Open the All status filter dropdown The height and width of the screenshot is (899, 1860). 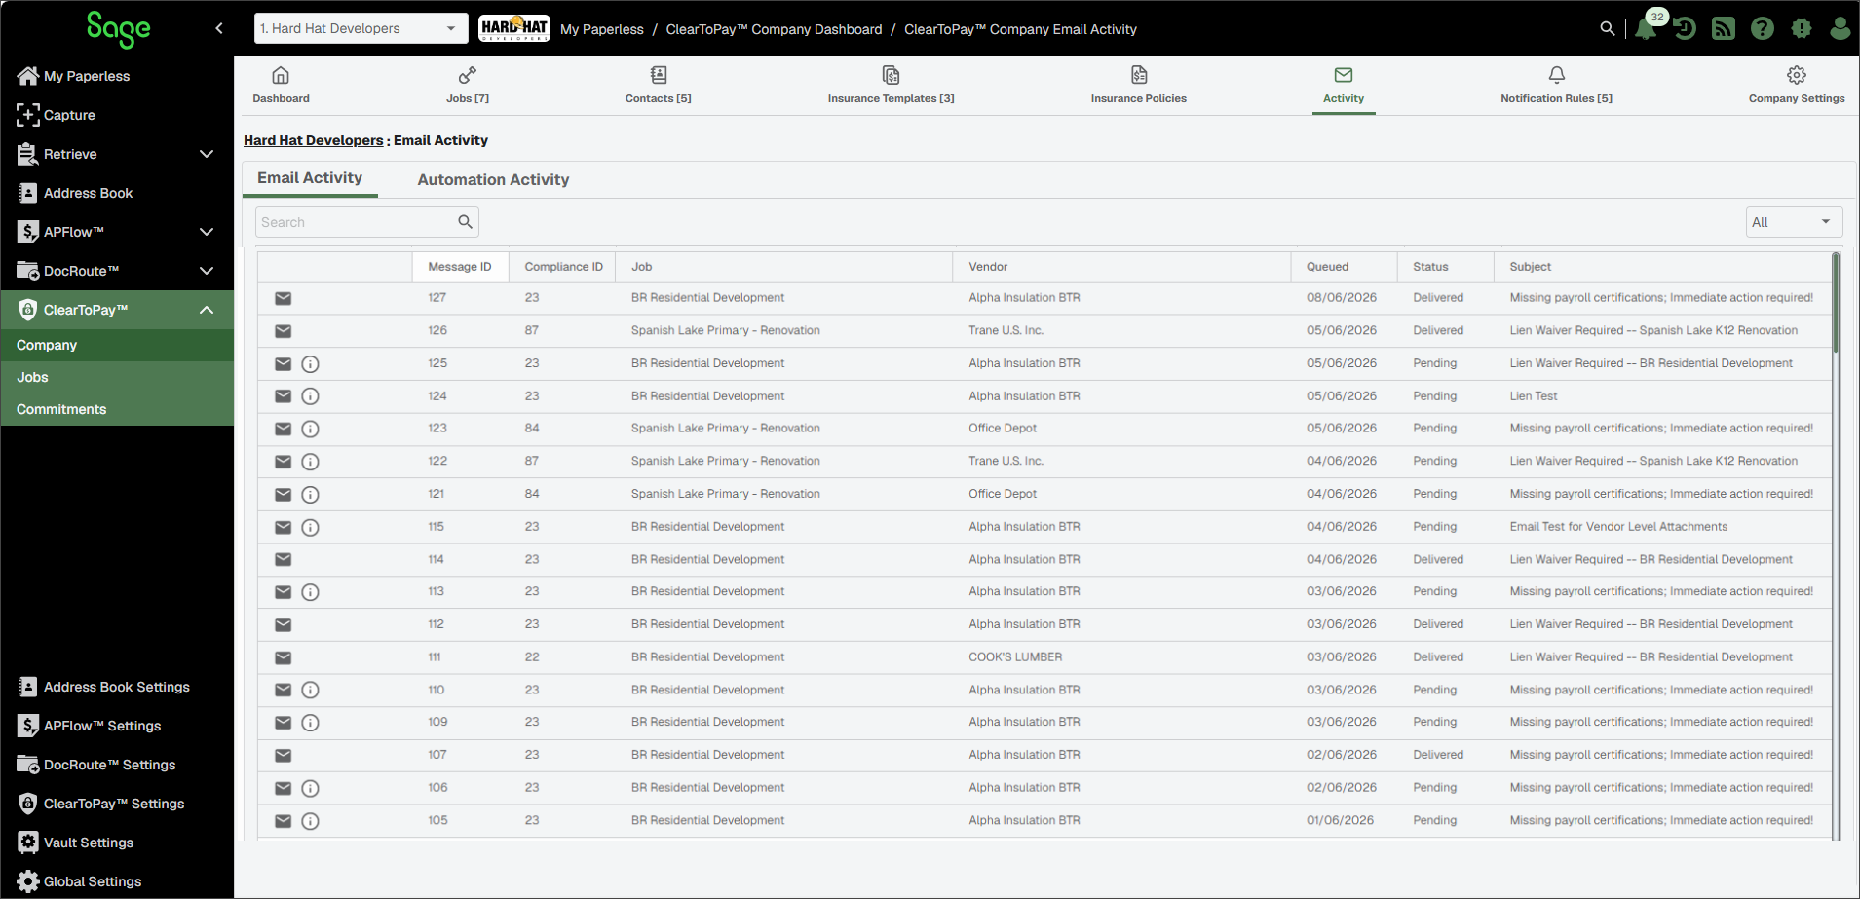click(x=1794, y=222)
